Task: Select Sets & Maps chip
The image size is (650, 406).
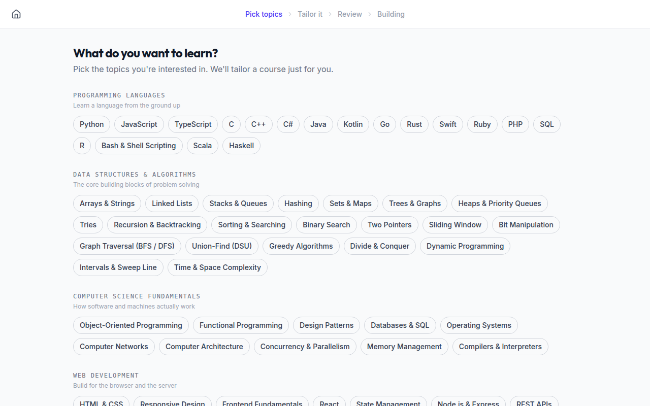Action: (x=350, y=204)
